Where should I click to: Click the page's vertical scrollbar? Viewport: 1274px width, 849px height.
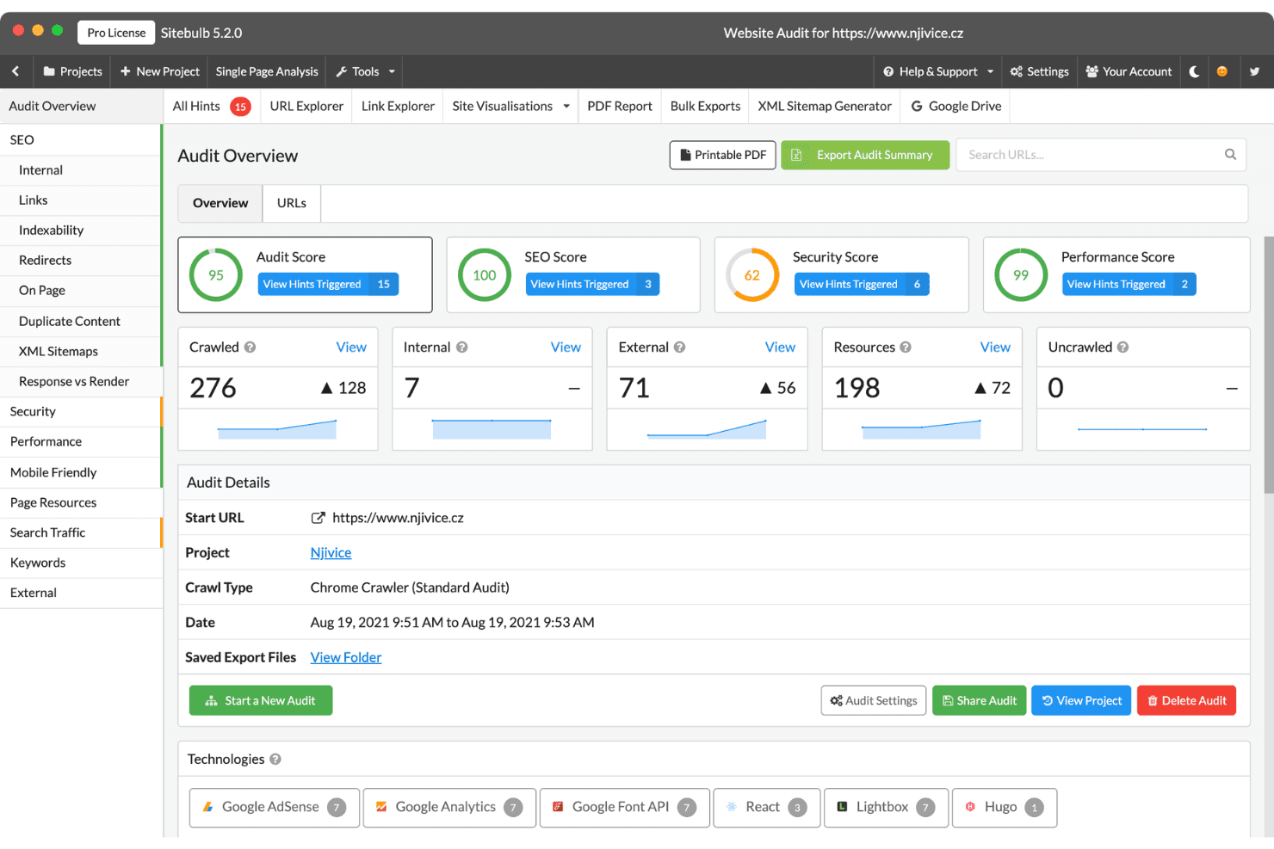(1269, 365)
